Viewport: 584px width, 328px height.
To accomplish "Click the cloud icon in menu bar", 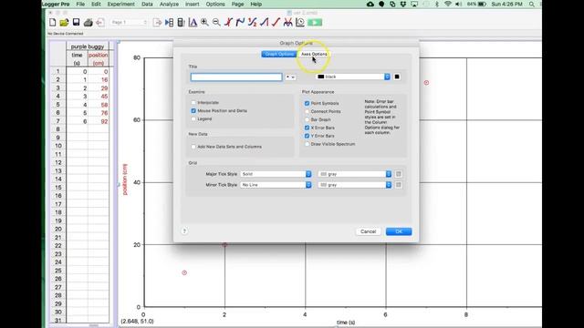I will coord(370,4).
